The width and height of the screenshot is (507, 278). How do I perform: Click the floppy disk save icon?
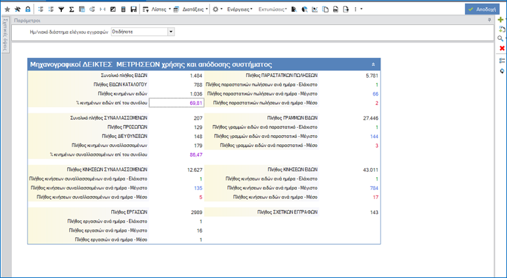tap(134, 9)
